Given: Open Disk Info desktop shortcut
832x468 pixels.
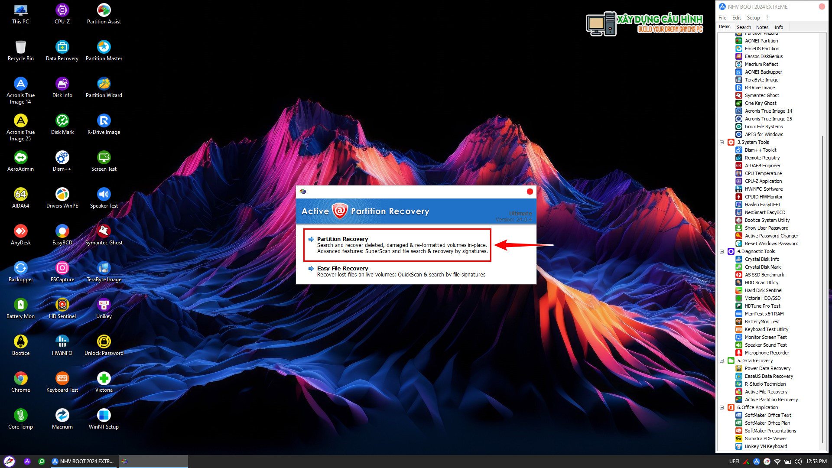Looking at the screenshot, I should pos(62,87).
